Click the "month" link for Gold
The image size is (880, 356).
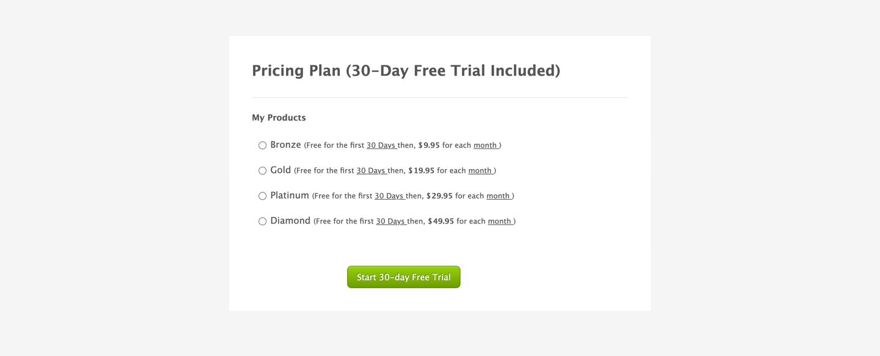(480, 171)
